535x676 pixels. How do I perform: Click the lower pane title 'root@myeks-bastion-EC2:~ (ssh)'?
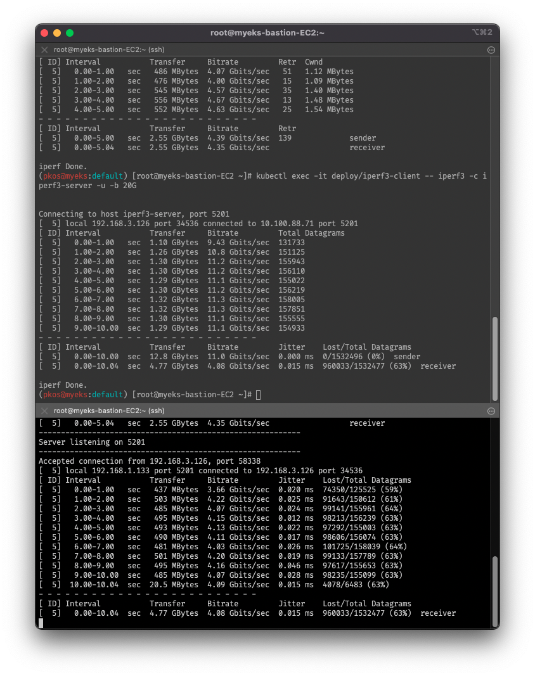[109, 411]
